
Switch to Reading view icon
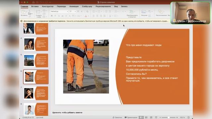[x=151, y=118]
